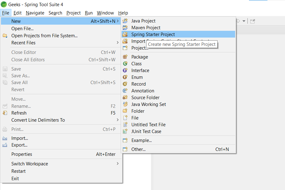Select Untitled Text File entry

[x=178, y=124]
